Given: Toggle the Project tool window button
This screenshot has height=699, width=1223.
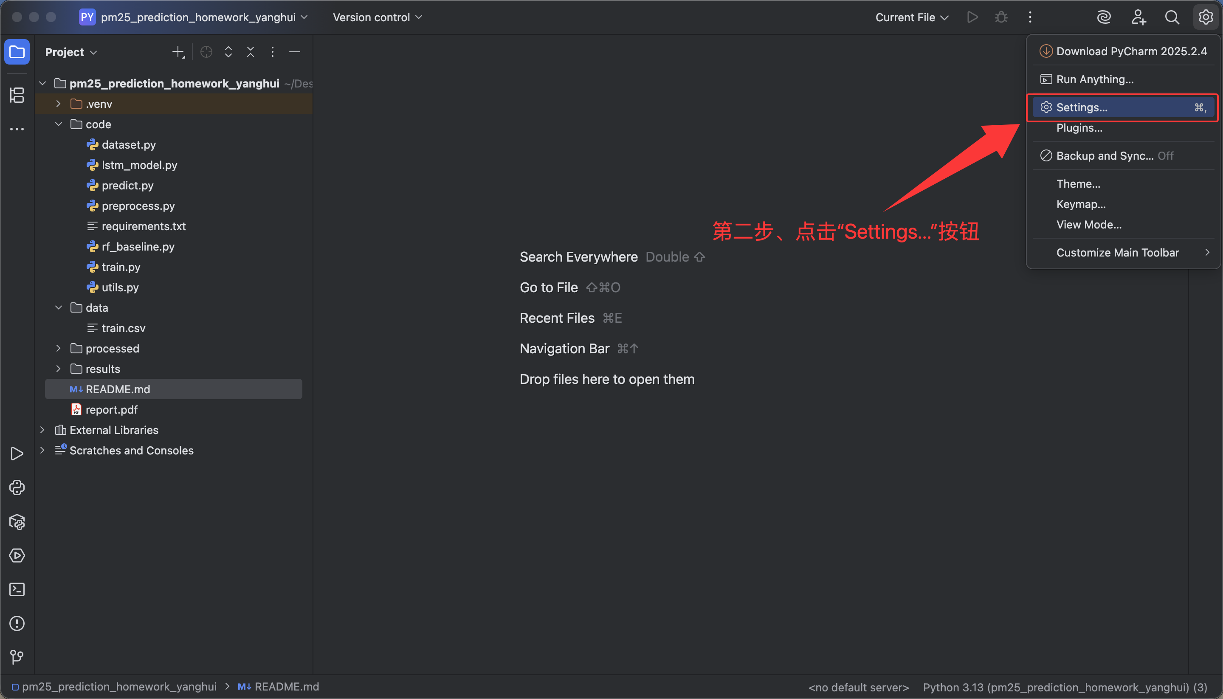Looking at the screenshot, I should pyautogui.click(x=17, y=52).
